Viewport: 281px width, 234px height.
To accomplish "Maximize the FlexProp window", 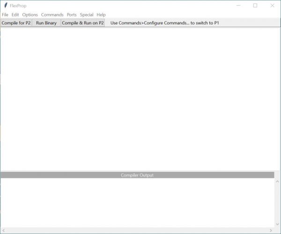I will point(255,6).
